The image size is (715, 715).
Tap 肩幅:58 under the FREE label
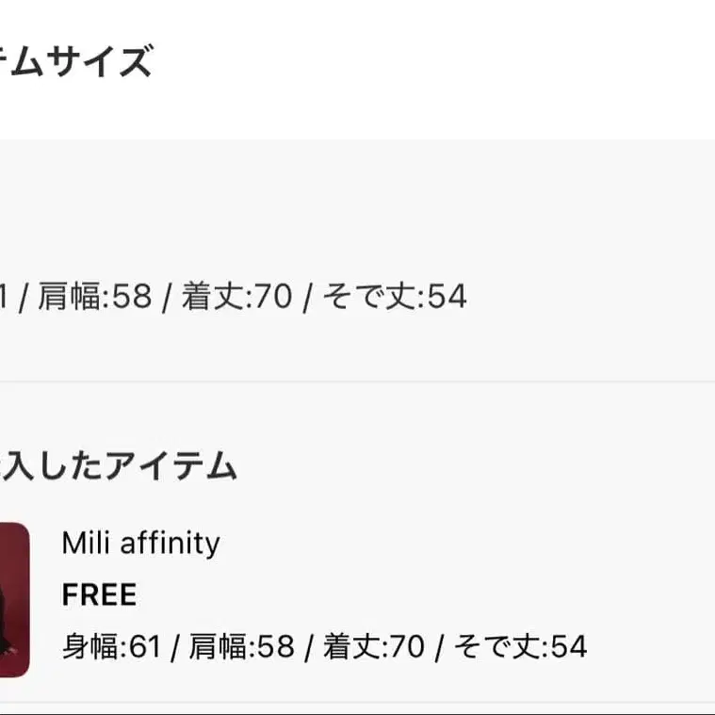tap(241, 646)
